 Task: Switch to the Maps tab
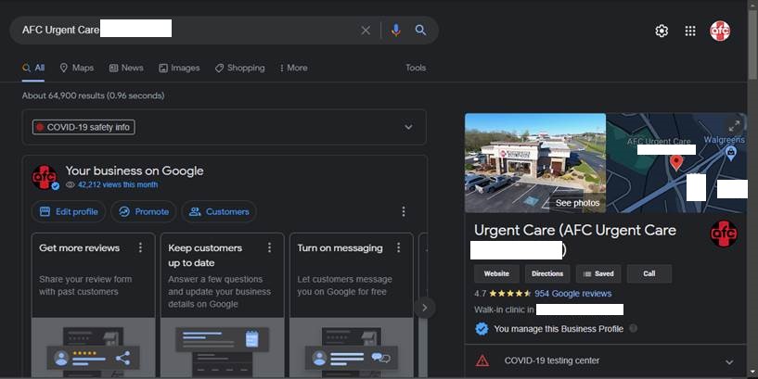77,68
